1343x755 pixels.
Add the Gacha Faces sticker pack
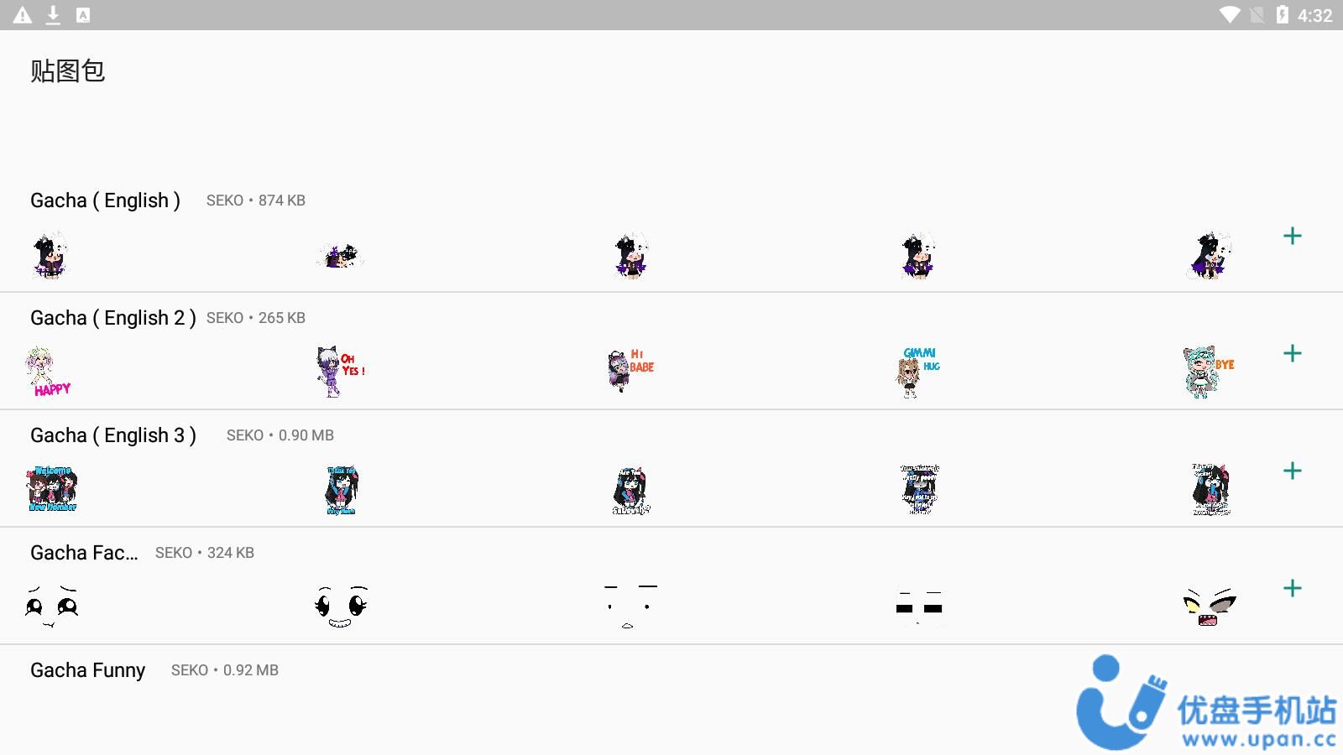click(1293, 588)
